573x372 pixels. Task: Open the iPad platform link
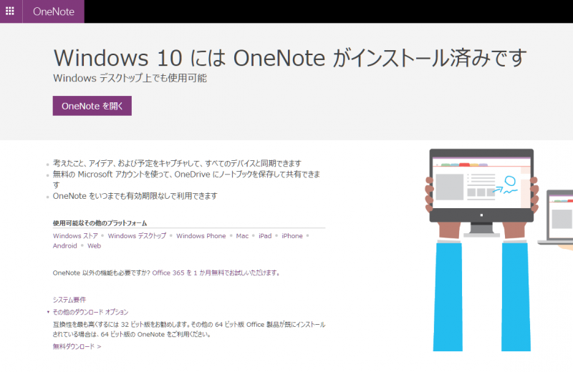[x=265, y=236]
